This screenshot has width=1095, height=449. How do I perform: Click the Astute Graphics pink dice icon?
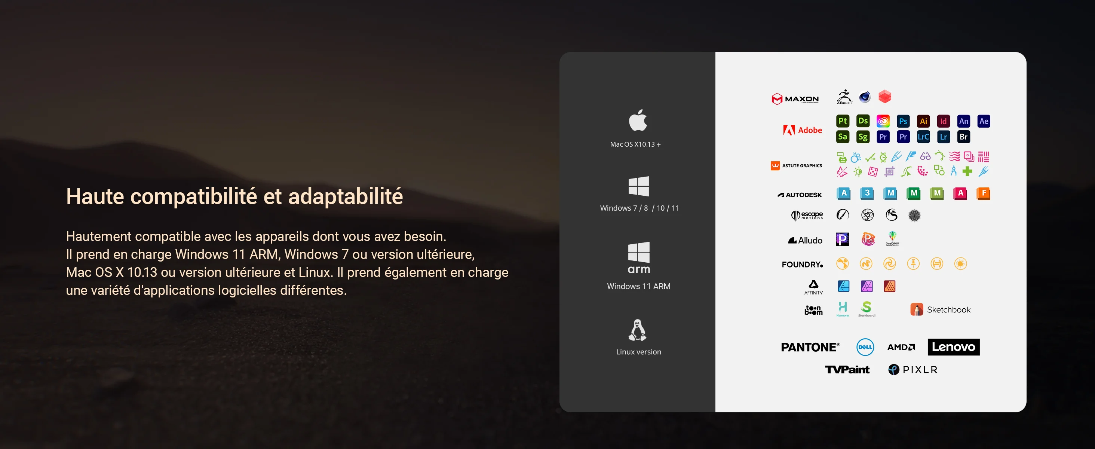pyautogui.click(x=873, y=172)
